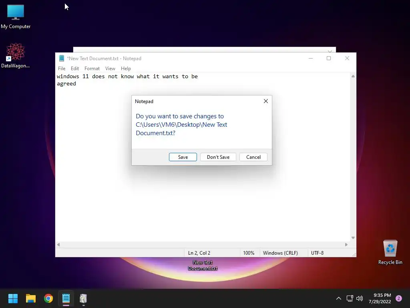Click the horizontal scrollbar right arrow
410x308 pixels.
pos(346,245)
